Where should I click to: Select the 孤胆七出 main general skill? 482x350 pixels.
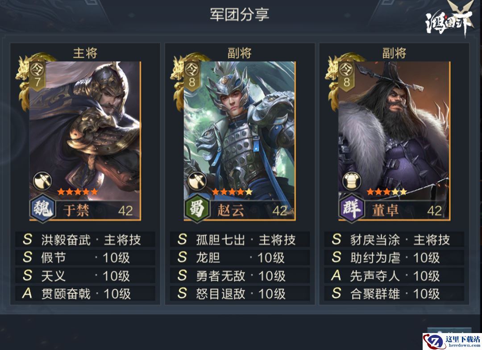240,240
